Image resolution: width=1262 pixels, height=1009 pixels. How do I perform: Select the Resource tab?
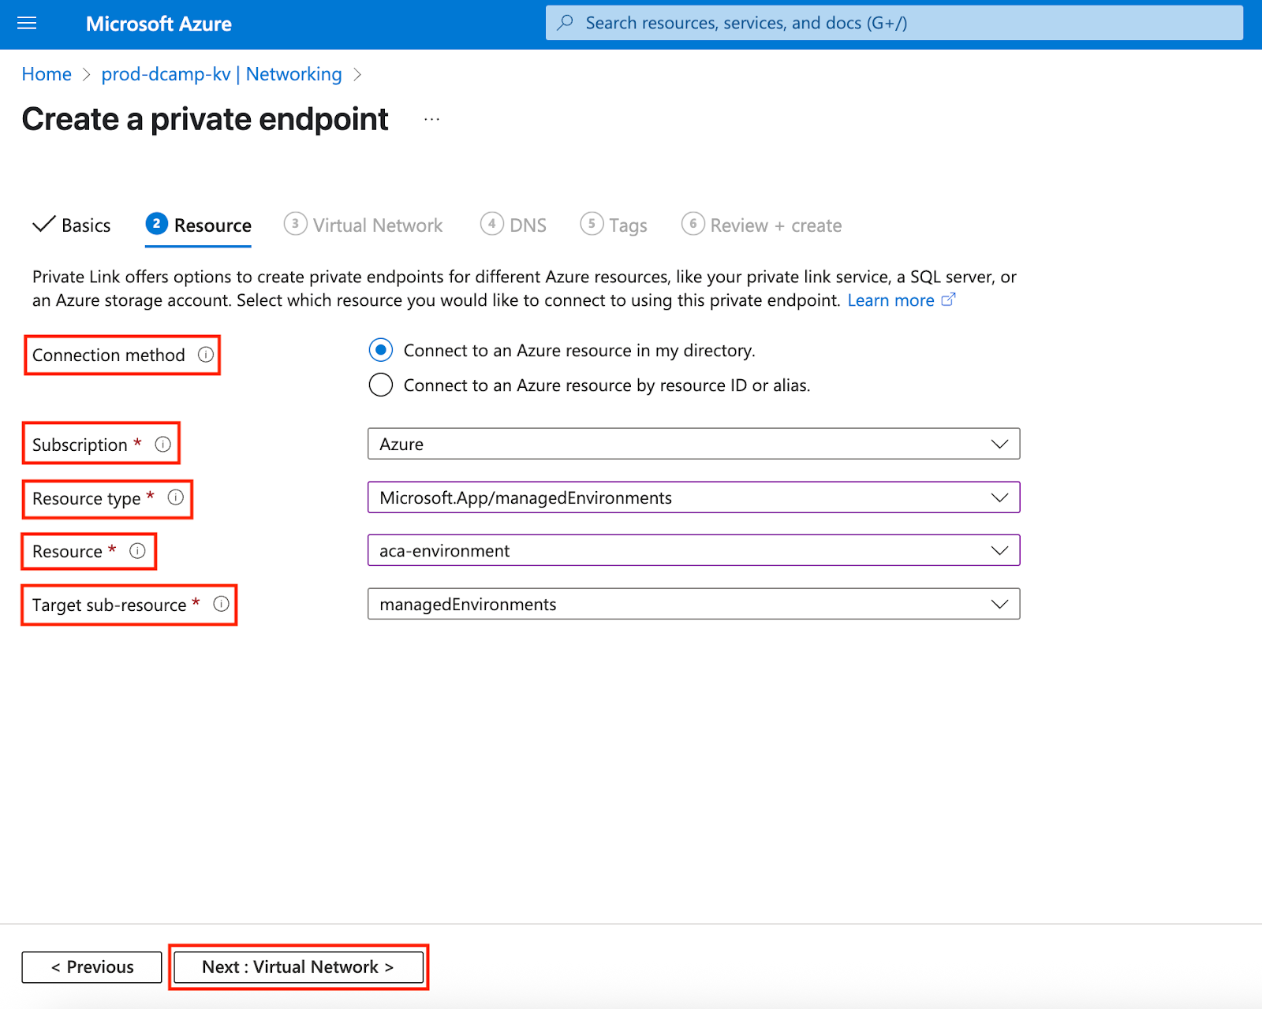click(x=198, y=225)
